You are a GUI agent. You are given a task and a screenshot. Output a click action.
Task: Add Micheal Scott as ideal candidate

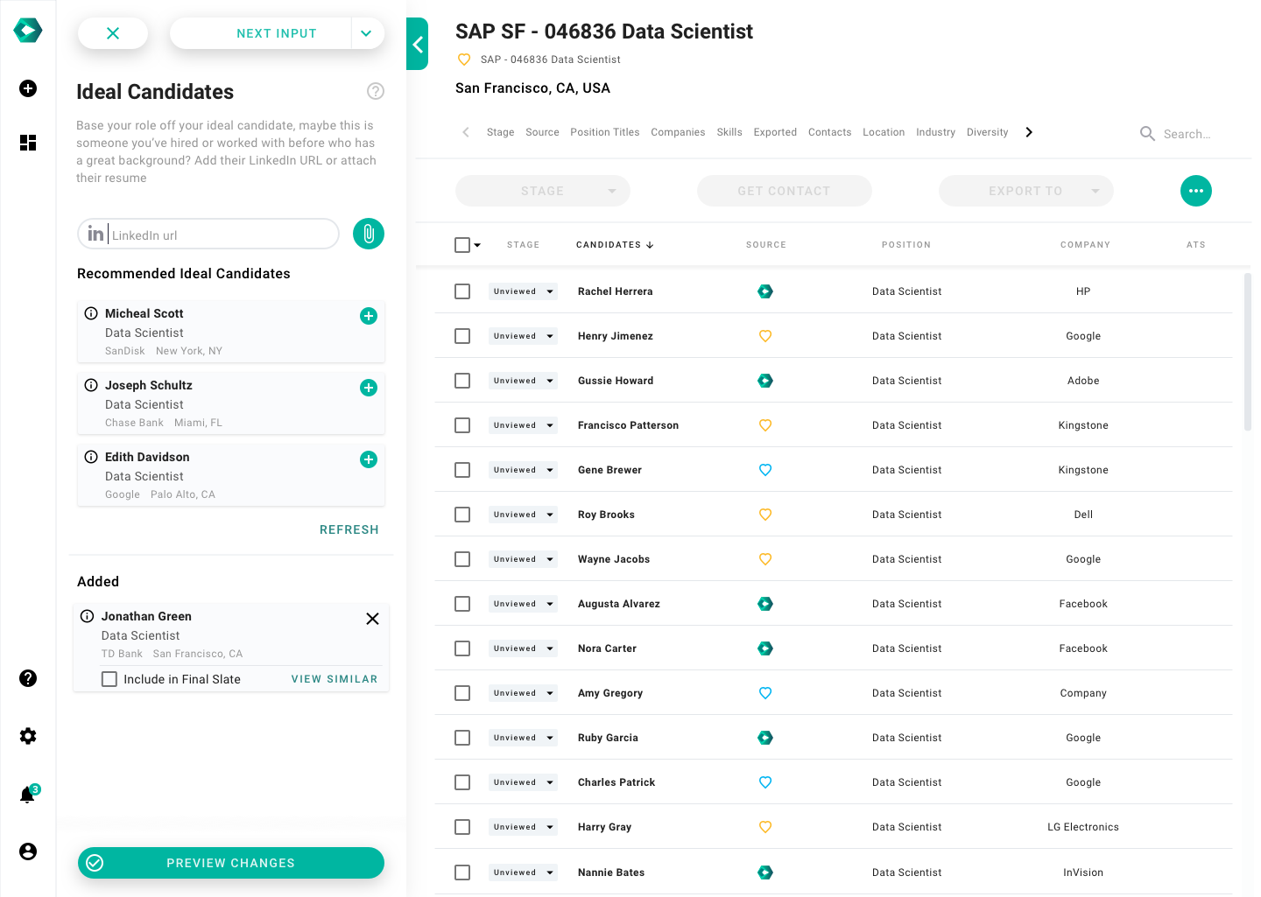[x=369, y=316]
